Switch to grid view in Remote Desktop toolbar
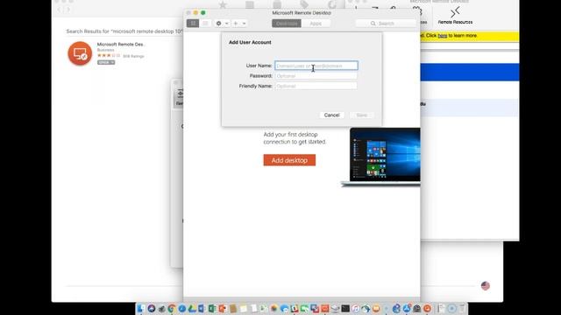Image resolution: width=561 pixels, height=315 pixels. [193, 24]
